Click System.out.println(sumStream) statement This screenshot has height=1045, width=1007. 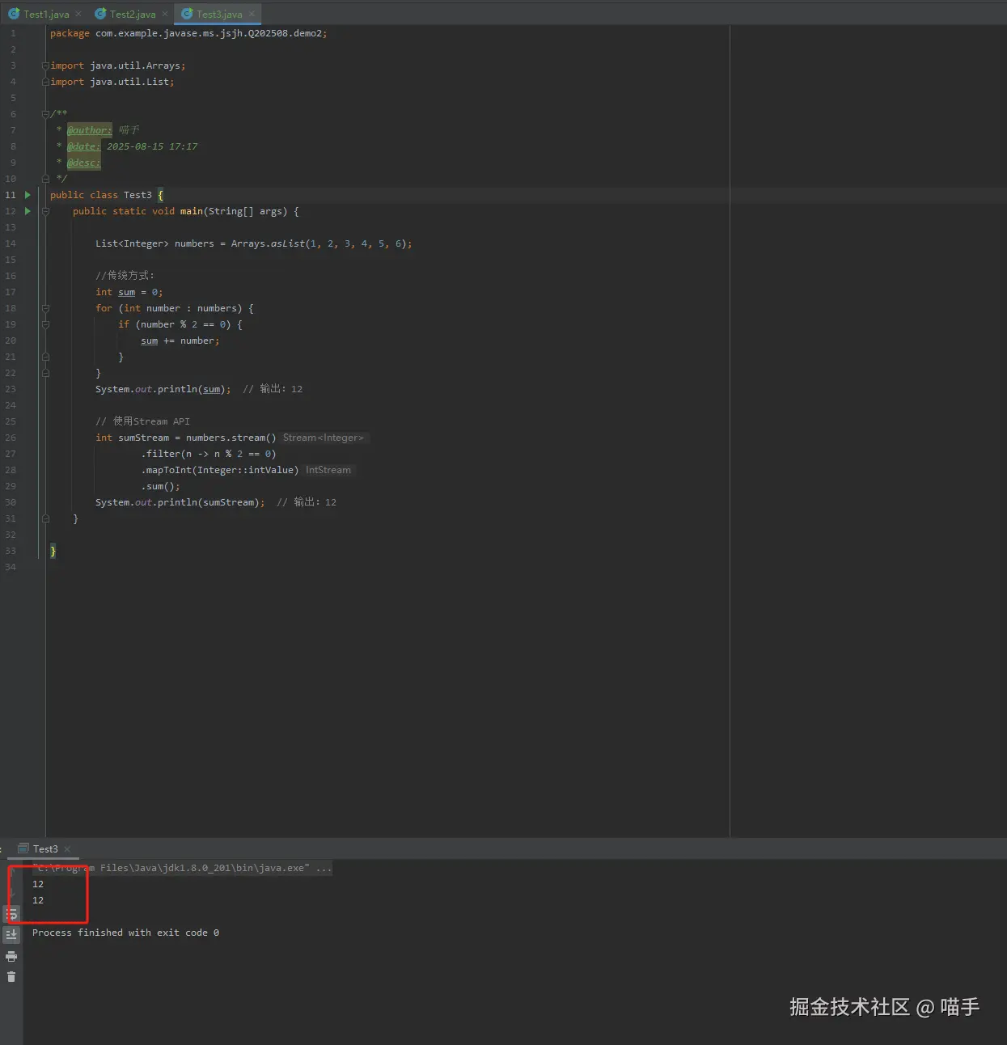tap(180, 502)
